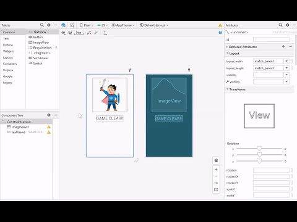Search attributes with magnifier icon
Viewport: 297px width, 222px height.
tap(280, 25)
